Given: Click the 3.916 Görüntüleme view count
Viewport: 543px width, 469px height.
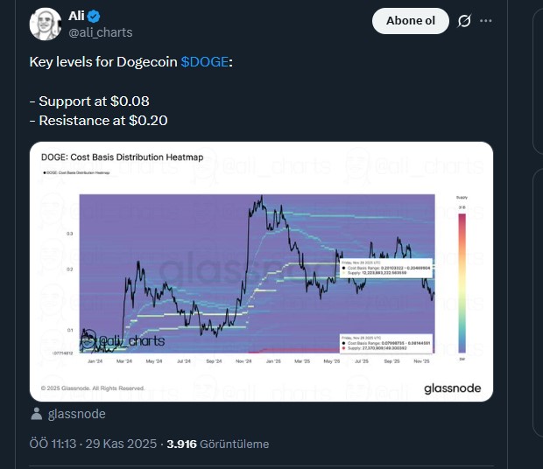Looking at the screenshot, I should pyautogui.click(x=217, y=444).
